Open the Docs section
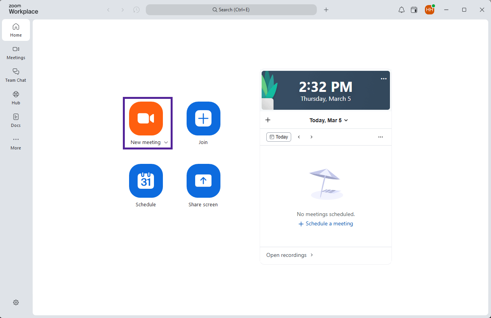Screen dimensions: 491x318 click(16, 120)
